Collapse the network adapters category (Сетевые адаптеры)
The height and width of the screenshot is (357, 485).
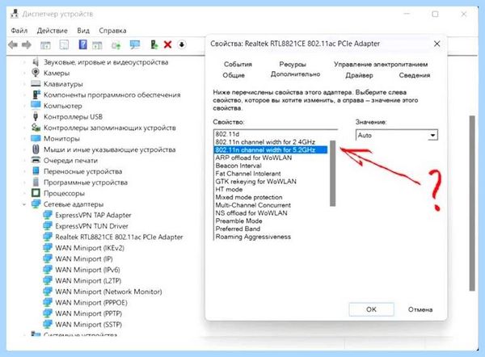click(24, 204)
